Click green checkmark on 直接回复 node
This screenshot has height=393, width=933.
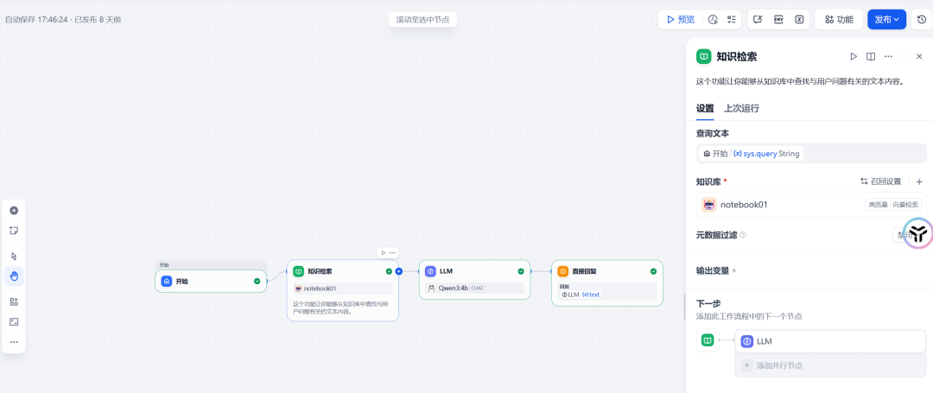(x=653, y=271)
